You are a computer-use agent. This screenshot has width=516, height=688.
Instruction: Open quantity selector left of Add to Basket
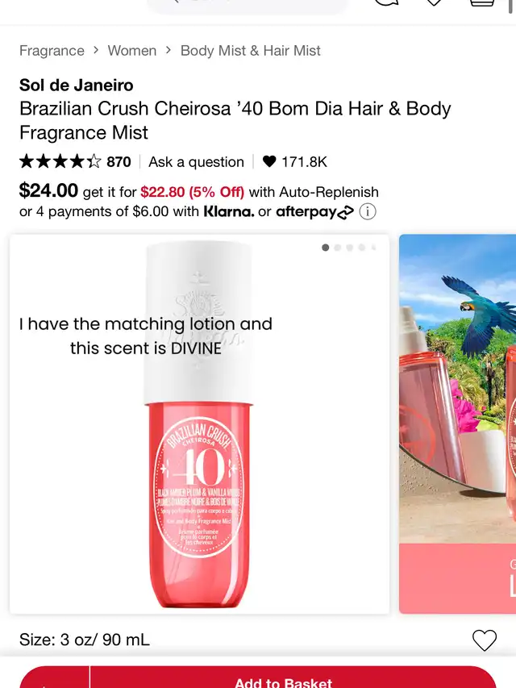[x=54, y=677]
